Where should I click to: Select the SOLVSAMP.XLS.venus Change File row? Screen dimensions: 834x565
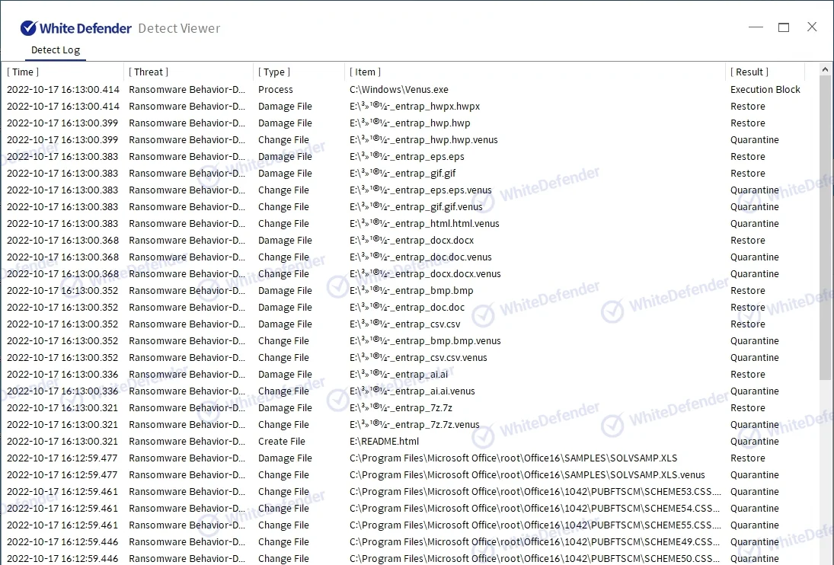tap(527, 475)
